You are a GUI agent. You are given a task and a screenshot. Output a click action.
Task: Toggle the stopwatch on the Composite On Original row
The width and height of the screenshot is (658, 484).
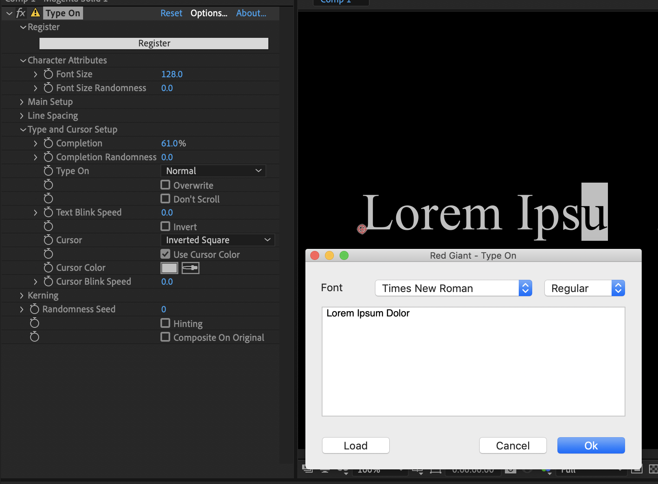[35, 337]
